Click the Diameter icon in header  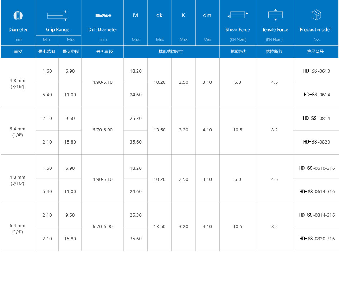18,15
